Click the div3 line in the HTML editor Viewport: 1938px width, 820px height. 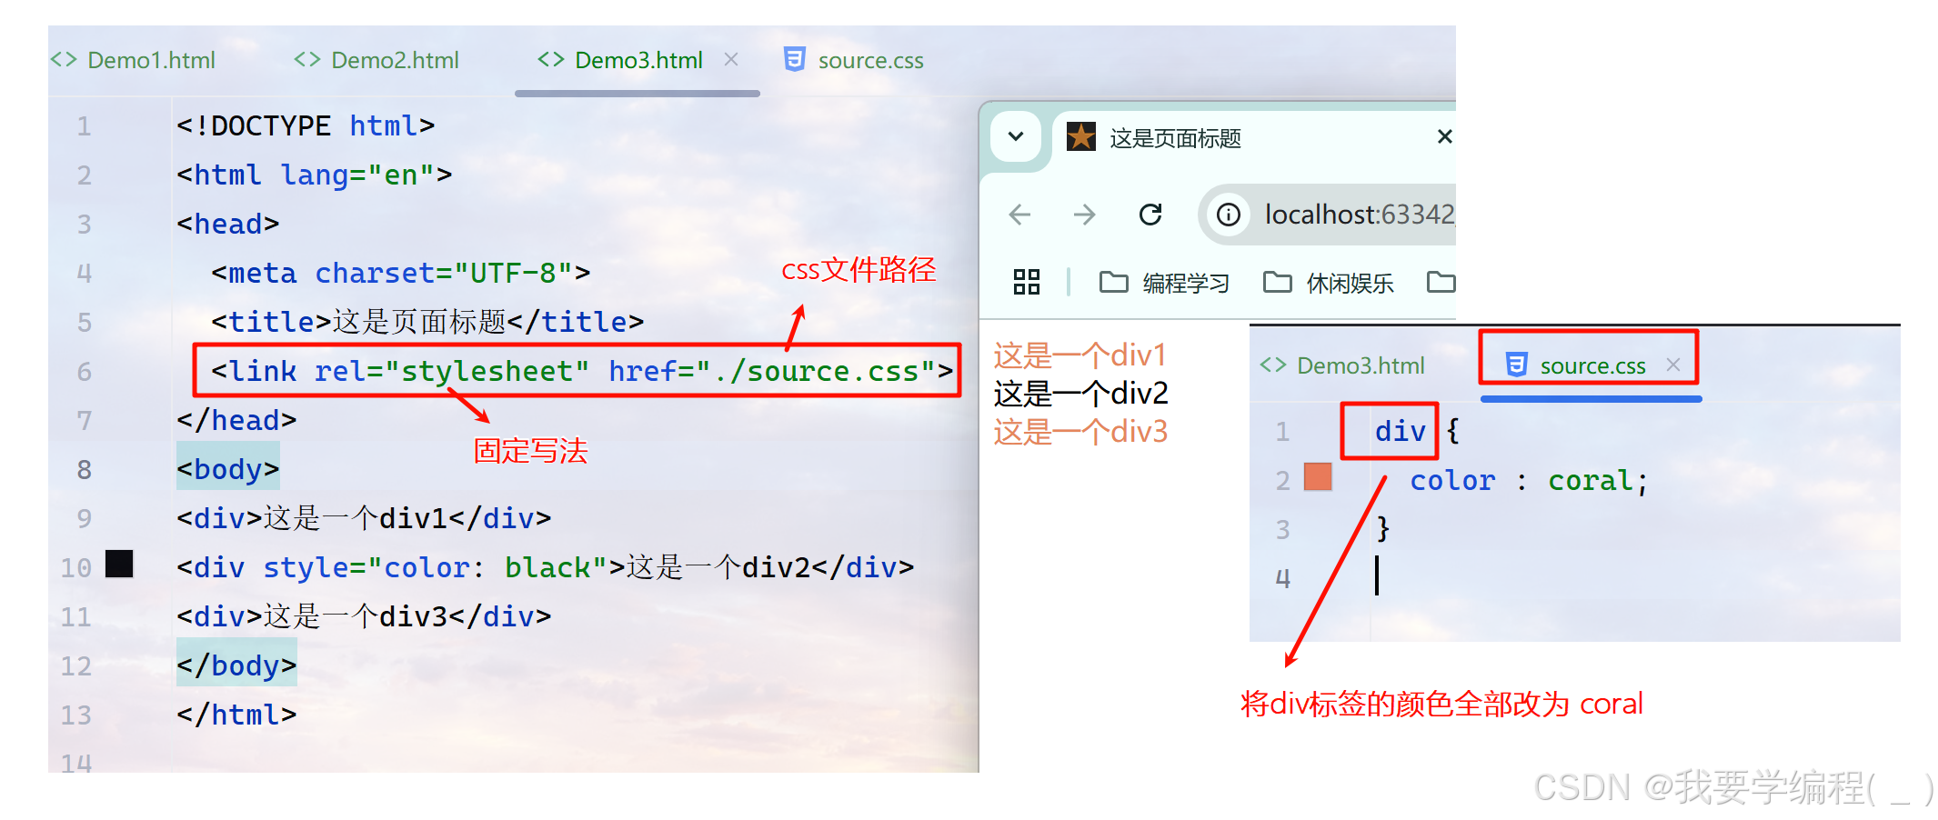[x=364, y=616]
